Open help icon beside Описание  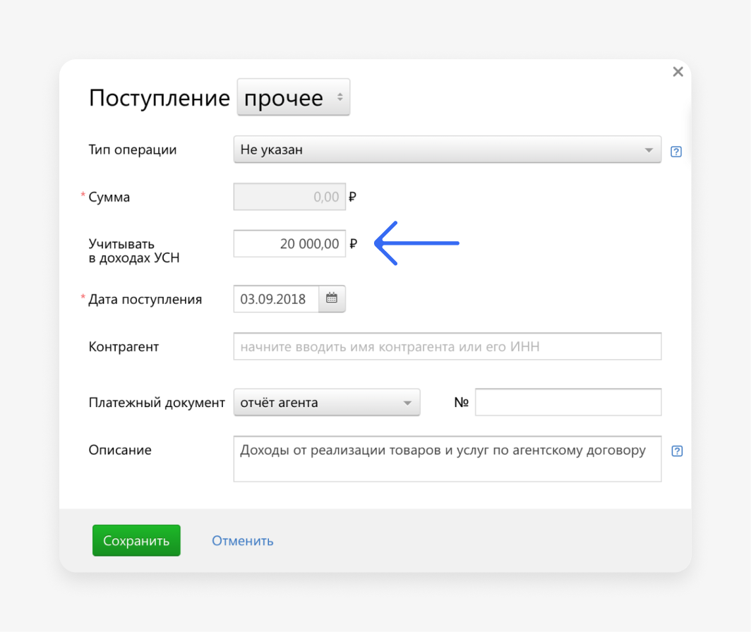pos(677,451)
